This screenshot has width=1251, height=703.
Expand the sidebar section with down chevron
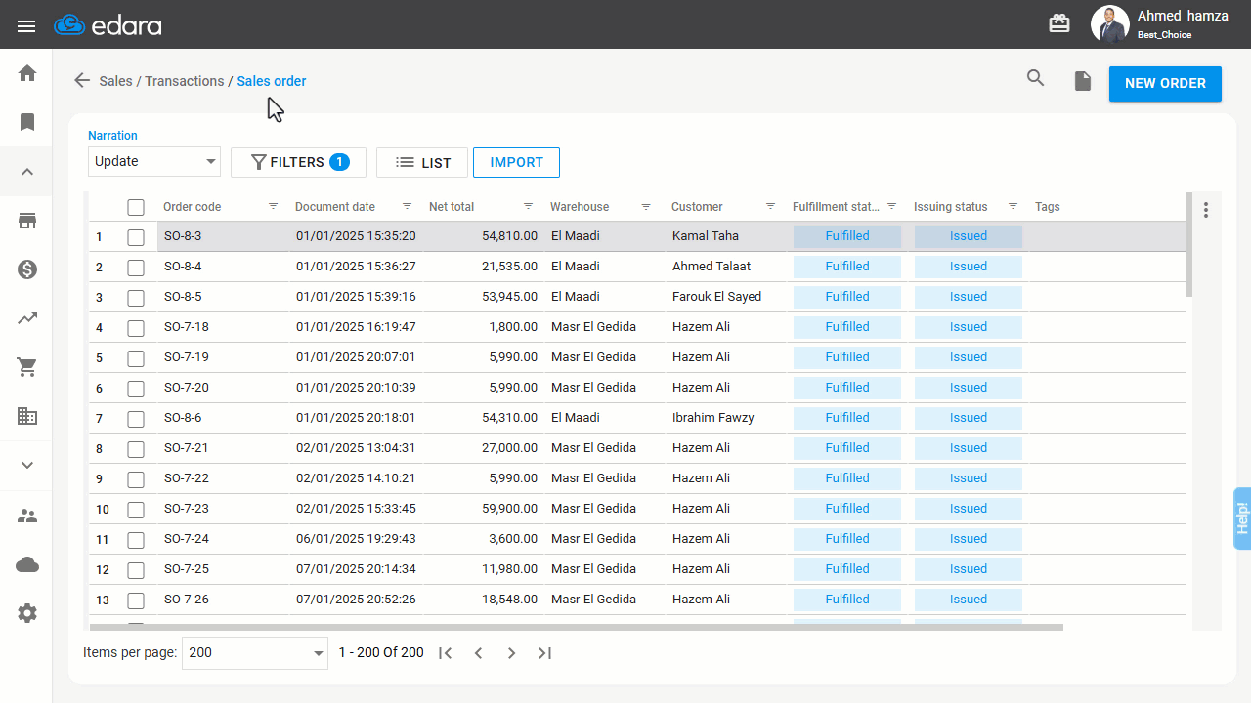27,465
